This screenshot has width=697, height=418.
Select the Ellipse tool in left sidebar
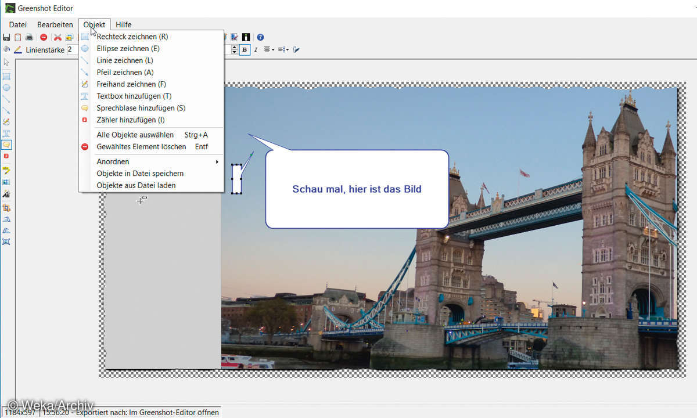click(x=6, y=88)
